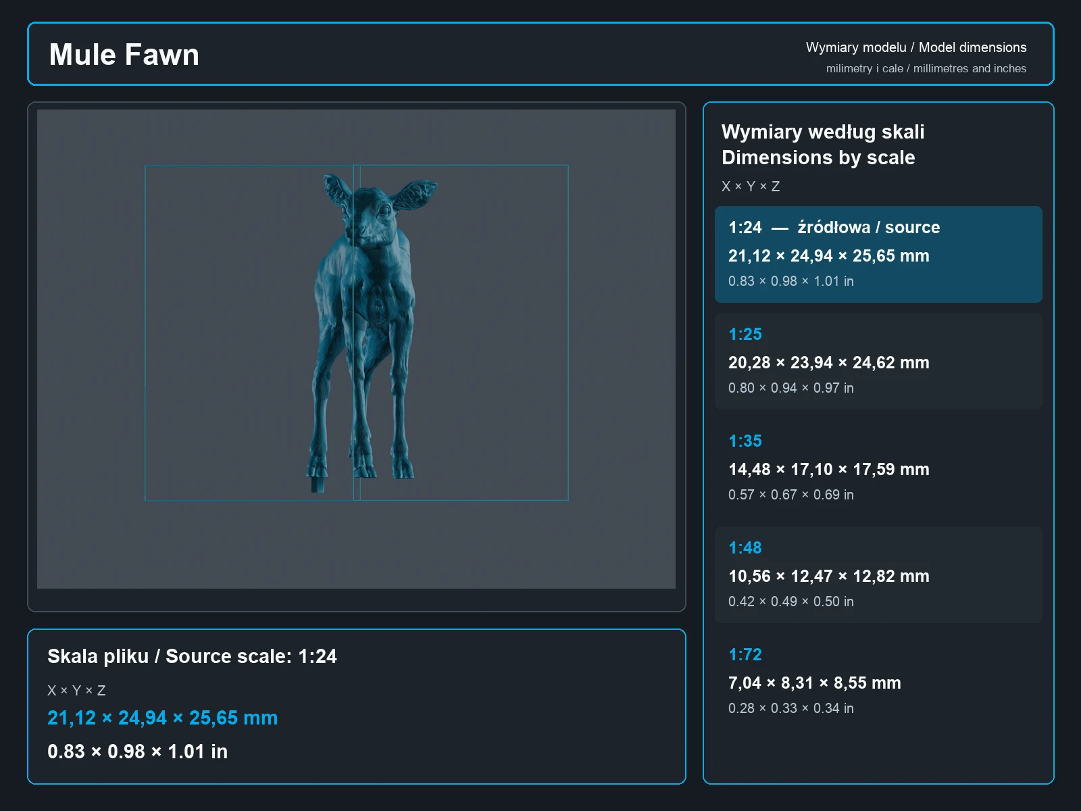Select the 1:35 scale heading
The image size is (1081, 811).
745,441
